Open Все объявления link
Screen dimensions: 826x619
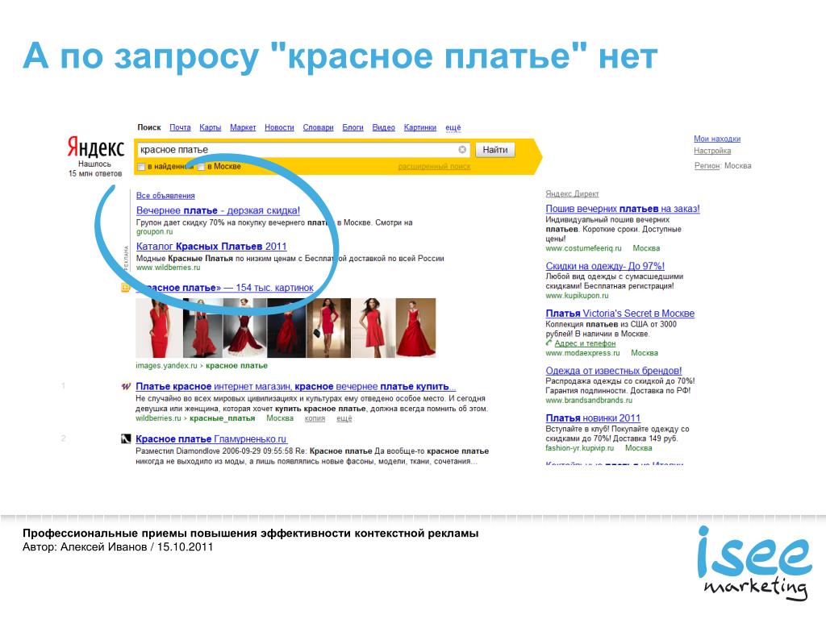165,195
